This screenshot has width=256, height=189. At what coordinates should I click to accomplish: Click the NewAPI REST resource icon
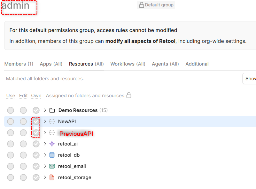point(52,122)
